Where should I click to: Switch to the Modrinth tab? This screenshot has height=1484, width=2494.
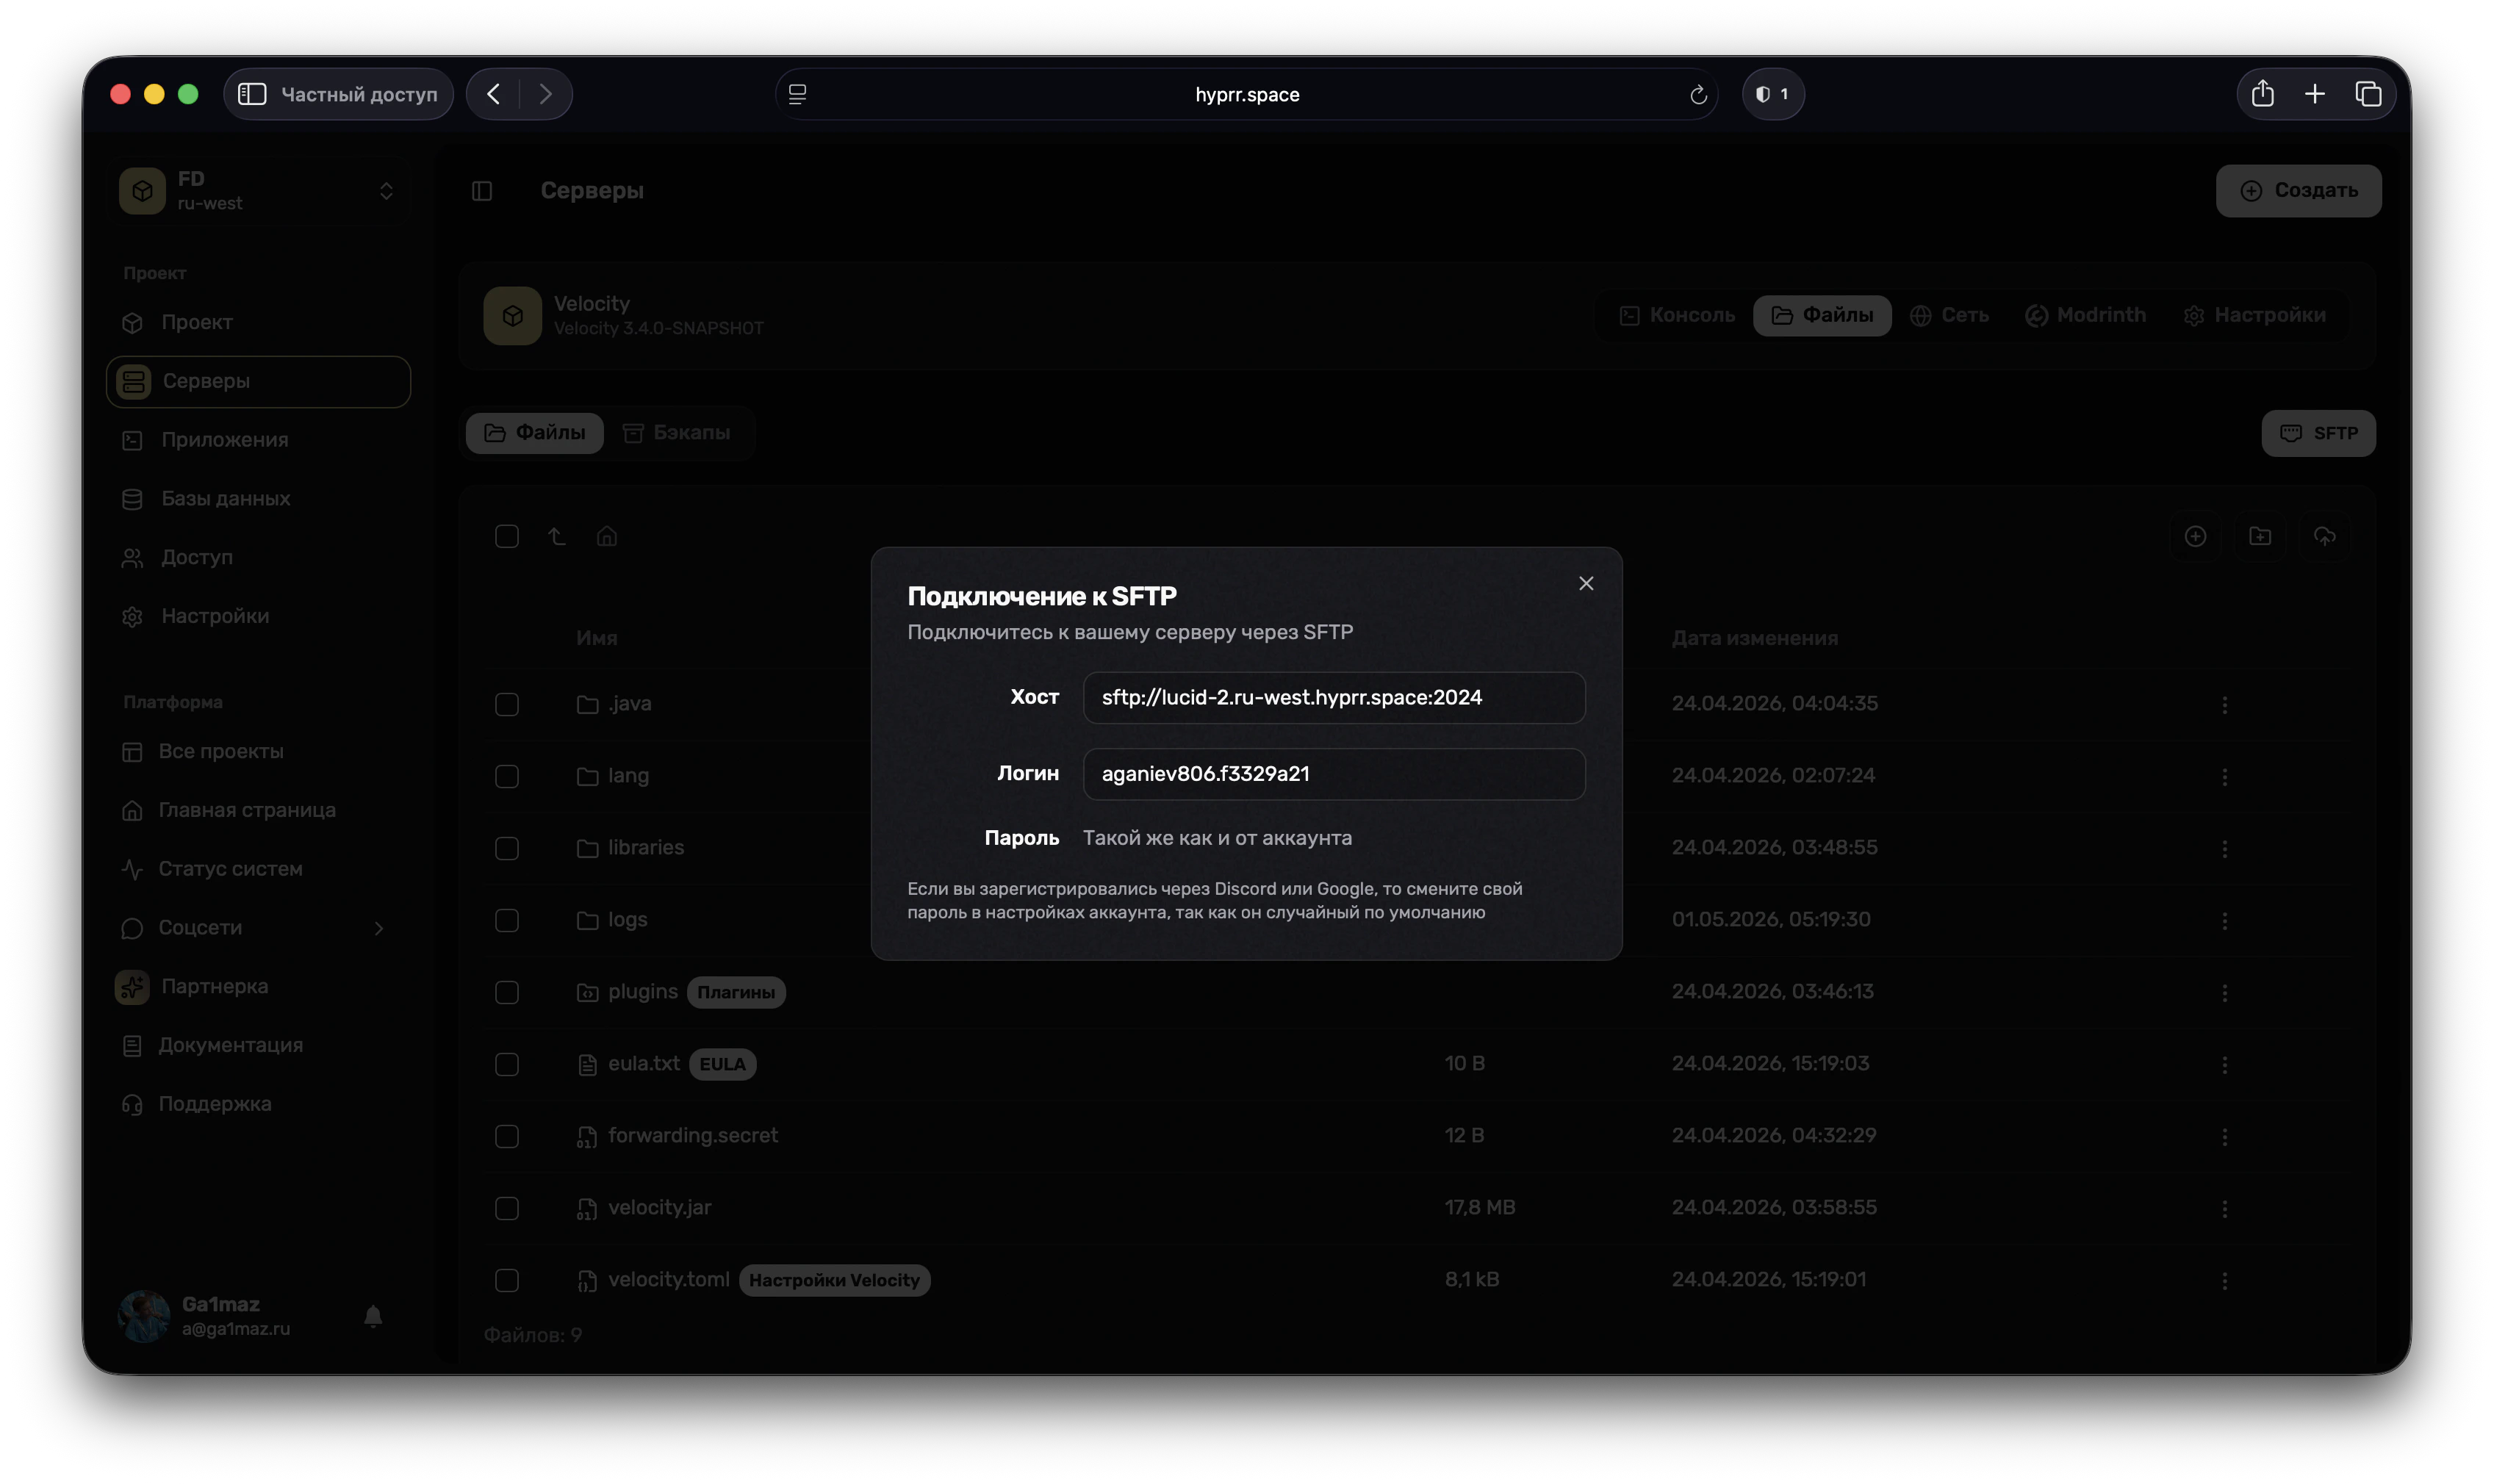(x=2085, y=315)
